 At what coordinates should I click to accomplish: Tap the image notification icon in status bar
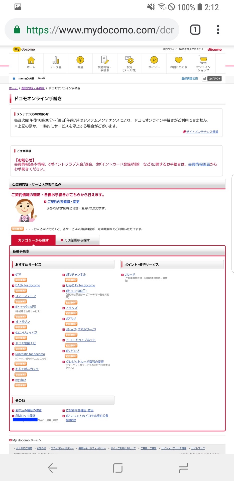click(x=18, y=7)
